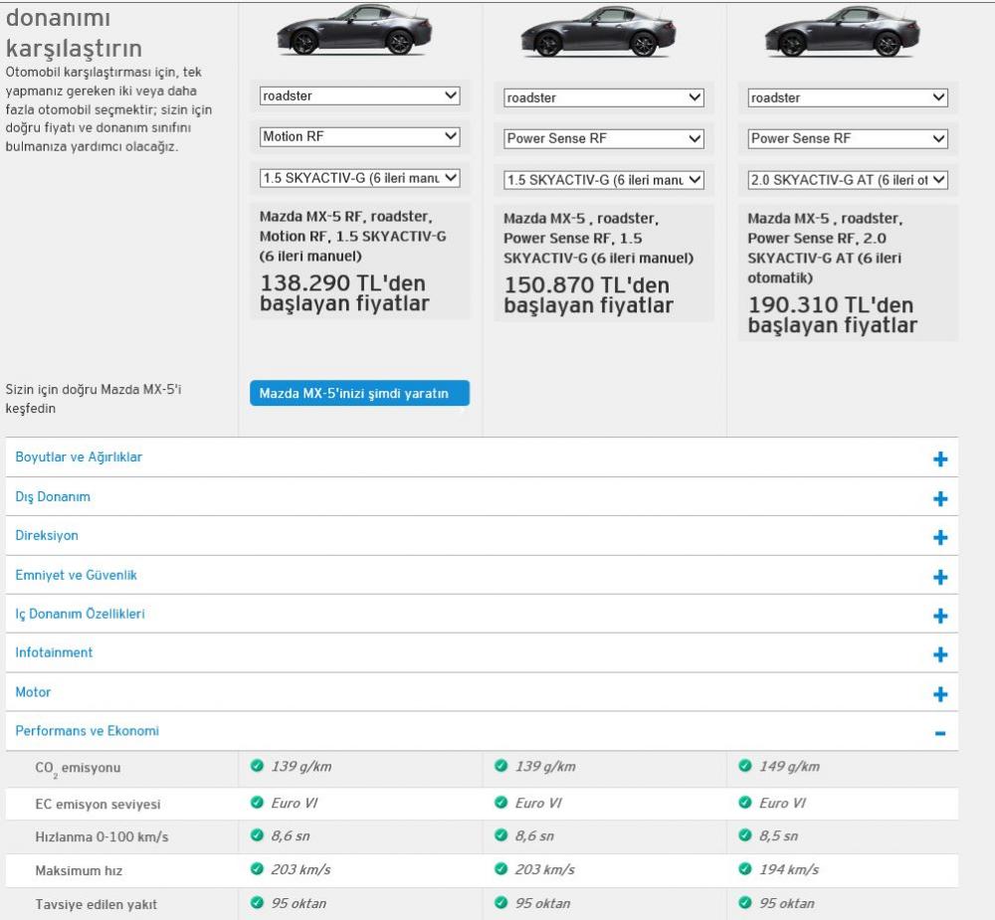995x920 pixels.
Task: Open İç Donanım Özellikleri via its plus icon
Action: (x=940, y=616)
